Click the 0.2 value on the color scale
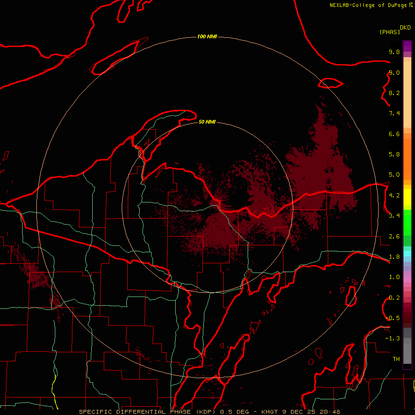 point(394,298)
